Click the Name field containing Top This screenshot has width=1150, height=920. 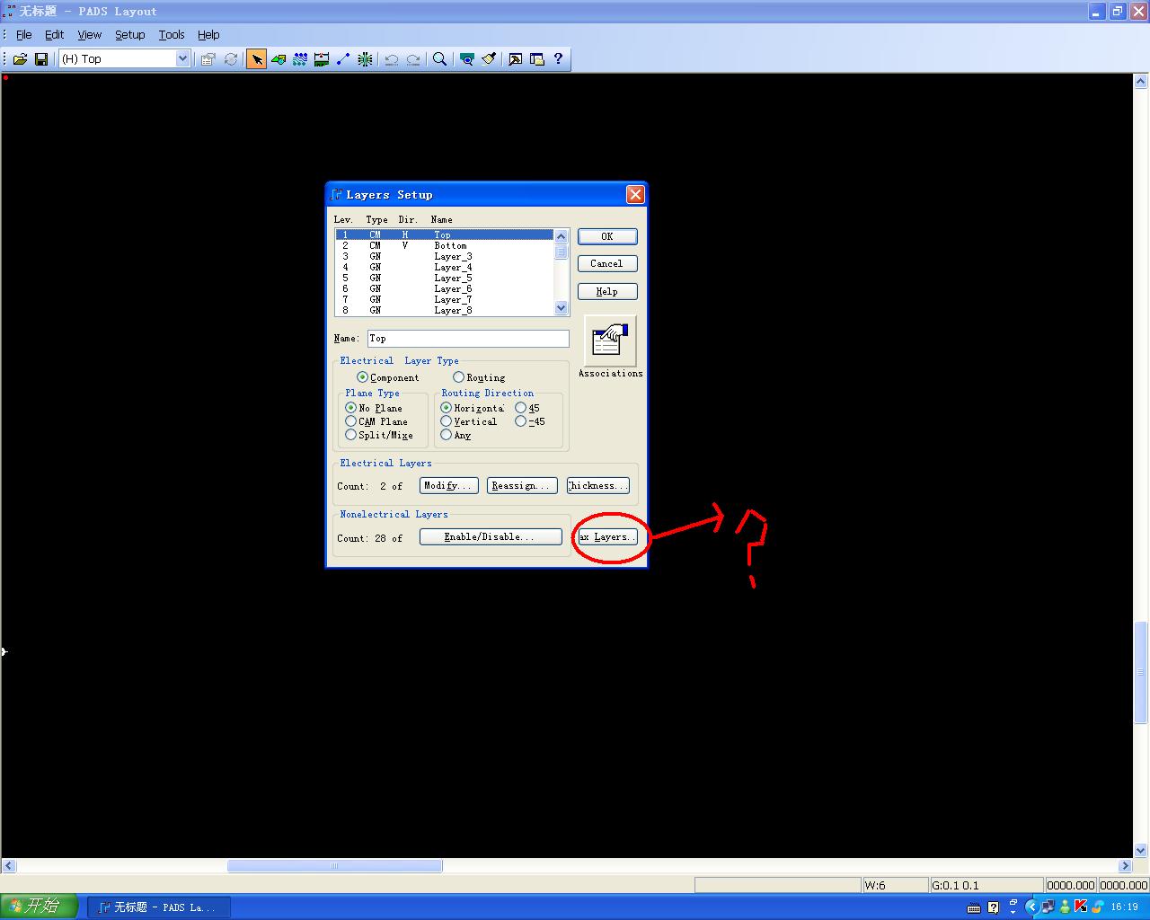coord(468,339)
